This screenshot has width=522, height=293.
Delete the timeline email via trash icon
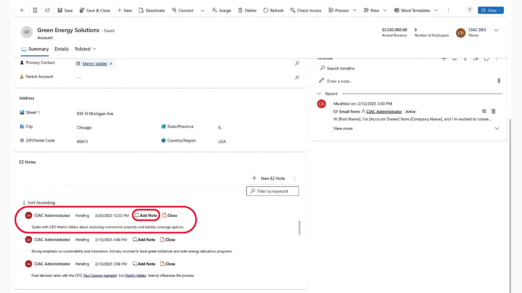[x=493, y=111]
